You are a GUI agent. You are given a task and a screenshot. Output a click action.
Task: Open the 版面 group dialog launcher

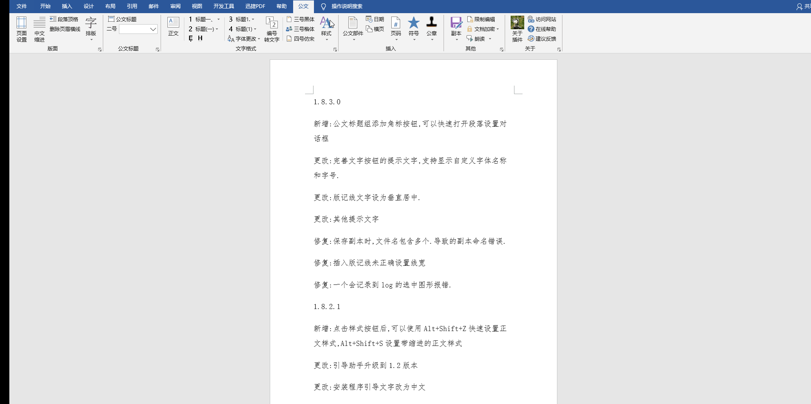(100, 50)
